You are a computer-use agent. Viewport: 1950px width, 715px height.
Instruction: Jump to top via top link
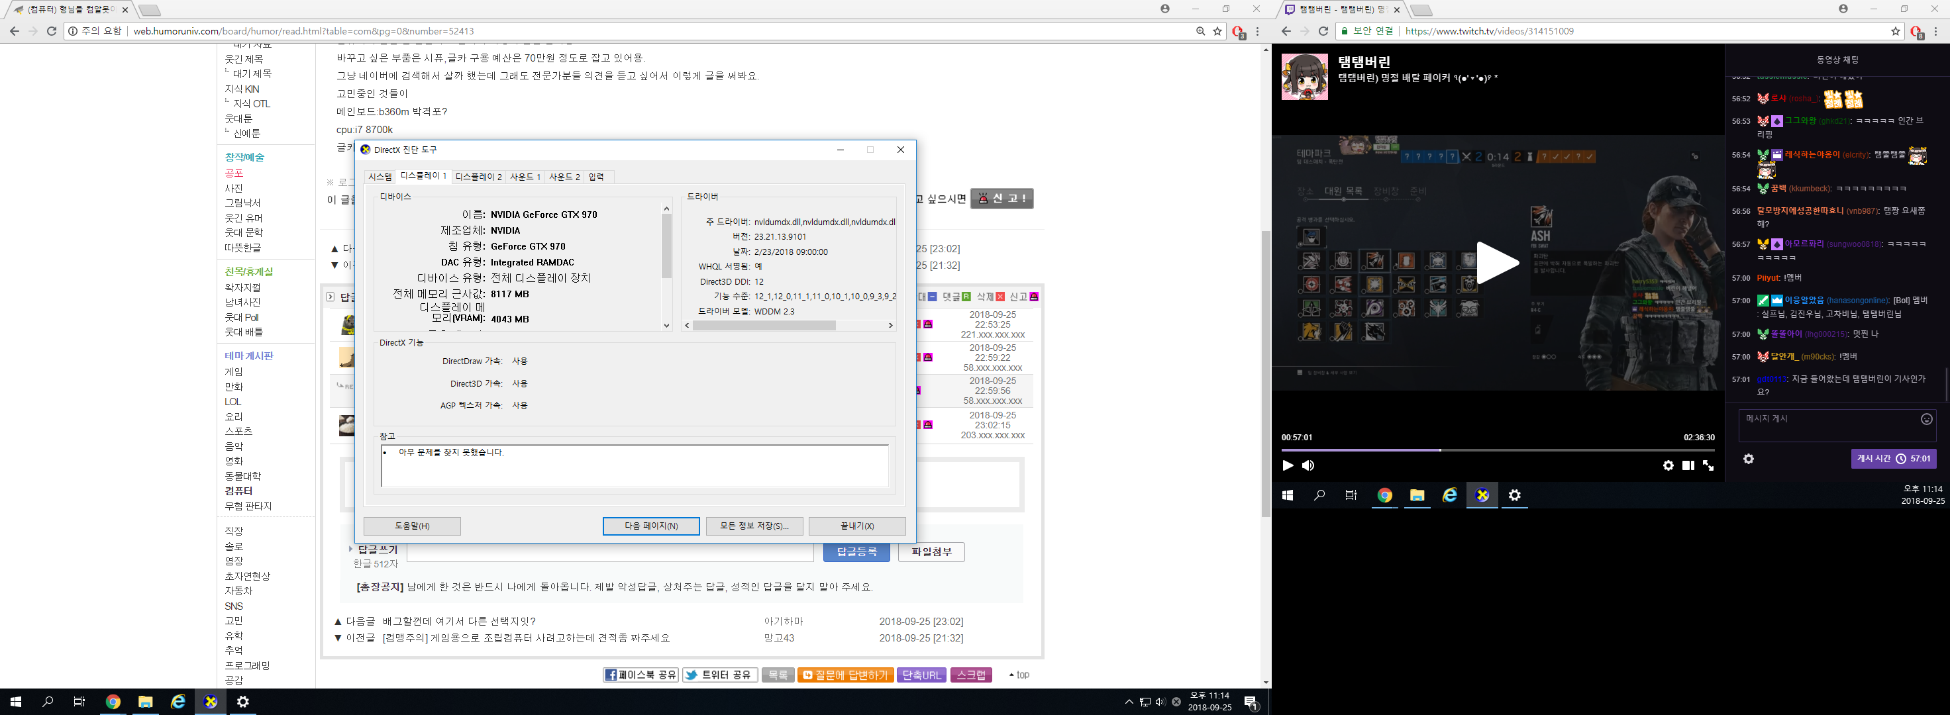[x=1019, y=675]
